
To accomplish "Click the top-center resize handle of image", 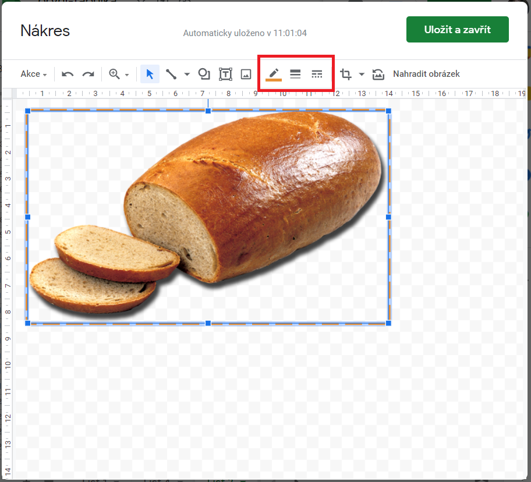I will 208,111.
